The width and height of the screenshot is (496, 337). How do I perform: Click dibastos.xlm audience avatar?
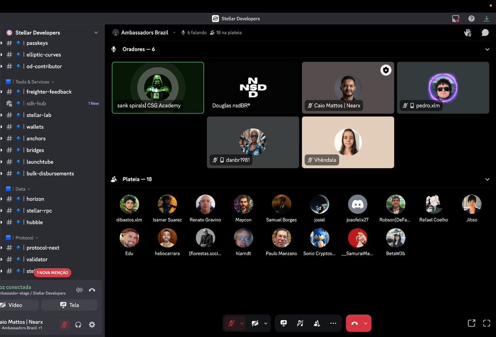129,204
